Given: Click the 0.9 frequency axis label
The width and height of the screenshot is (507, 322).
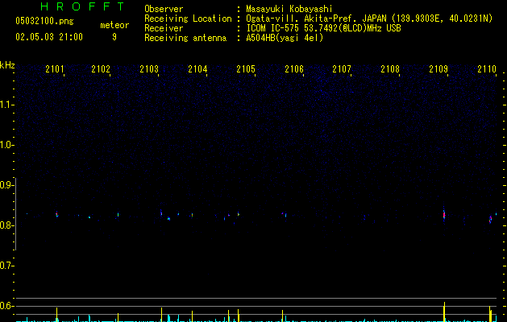Looking at the screenshot, I should [x=6, y=185].
